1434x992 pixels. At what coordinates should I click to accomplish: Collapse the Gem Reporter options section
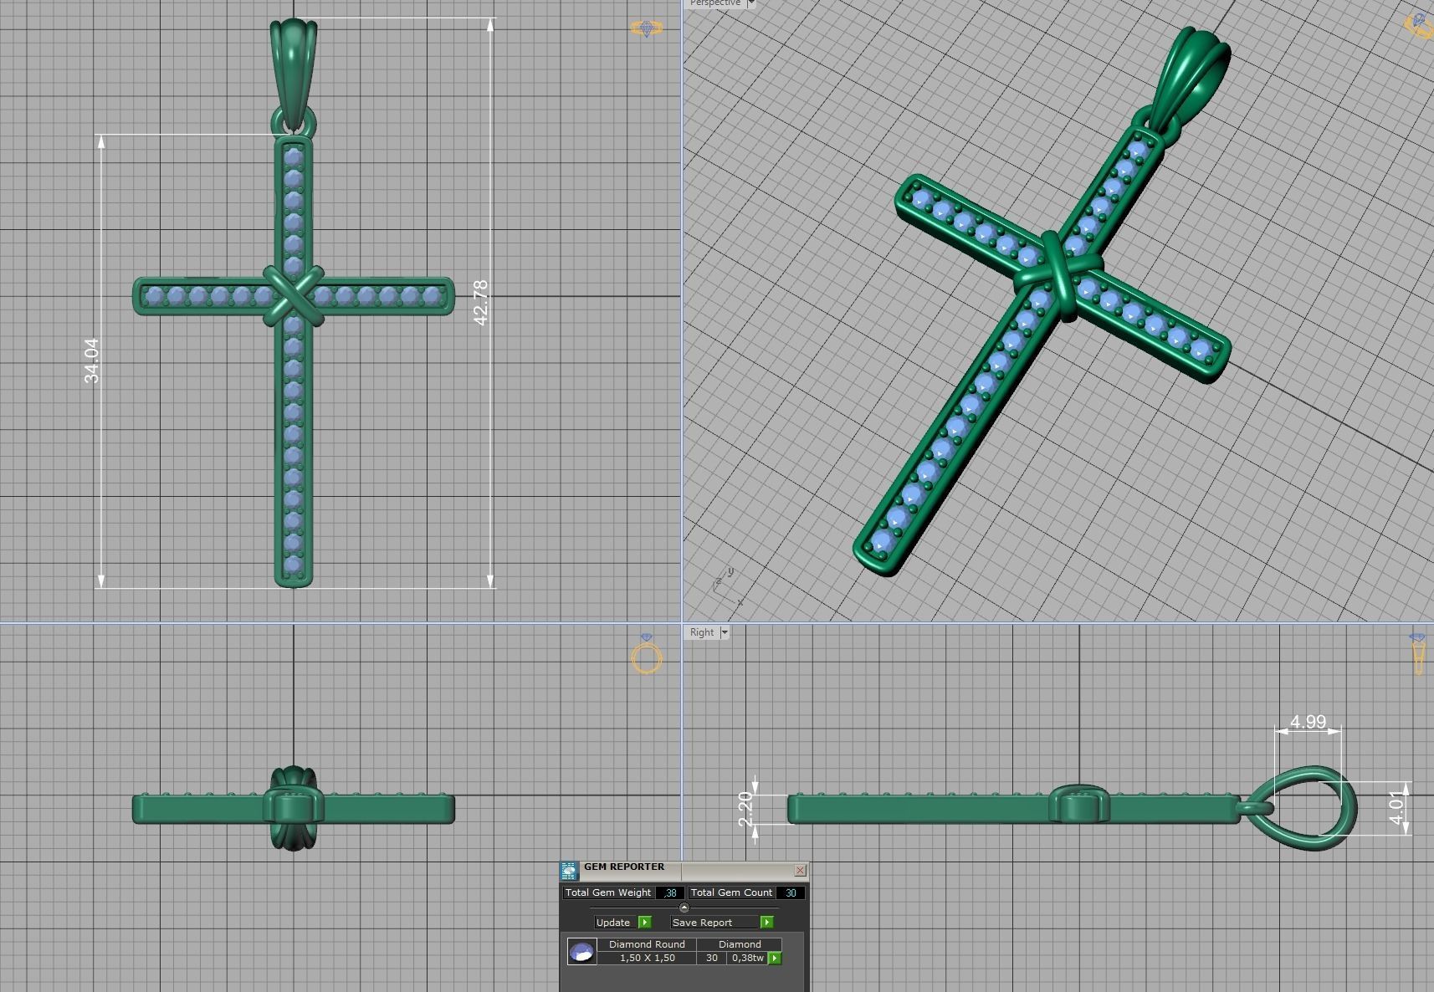pos(684,908)
